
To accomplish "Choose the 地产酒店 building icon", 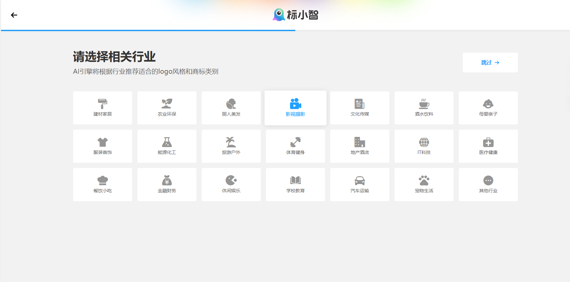I will click(x=359, y=142).
